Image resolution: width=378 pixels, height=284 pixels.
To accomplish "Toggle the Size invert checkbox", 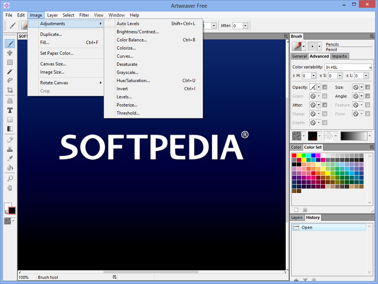I will (367, 87).
